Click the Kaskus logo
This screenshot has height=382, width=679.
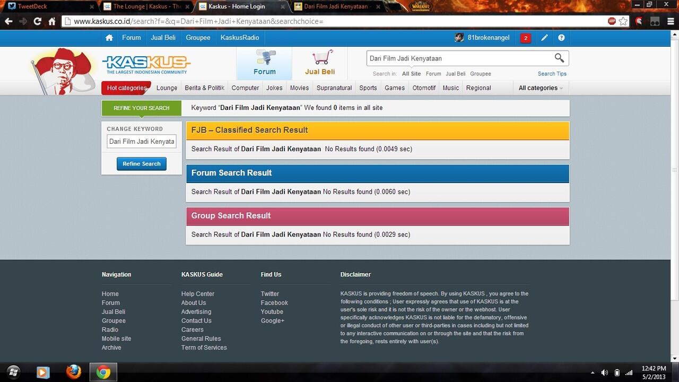(x=146, y=64)
